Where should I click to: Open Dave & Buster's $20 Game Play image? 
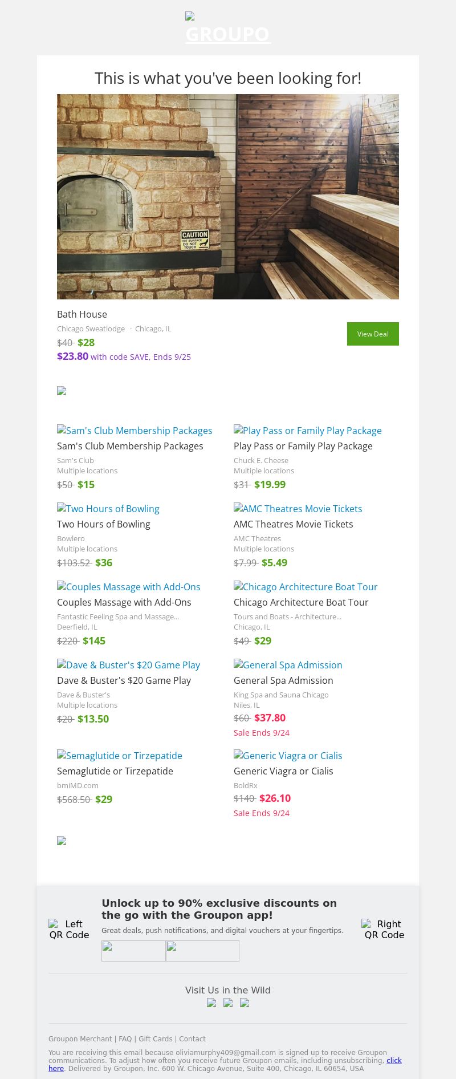(x=129, y=665)
